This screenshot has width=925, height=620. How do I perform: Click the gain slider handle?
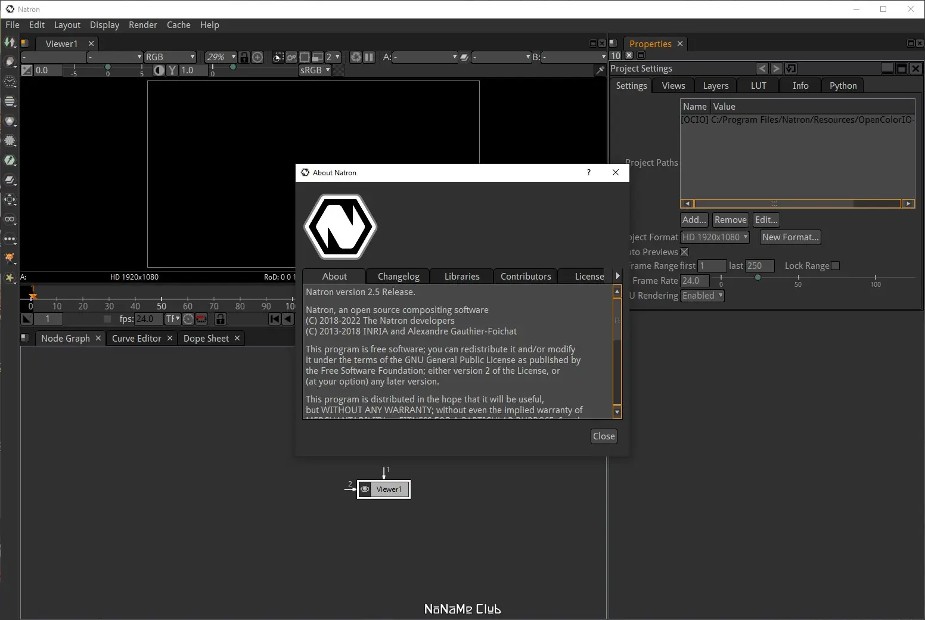(108, 67)
